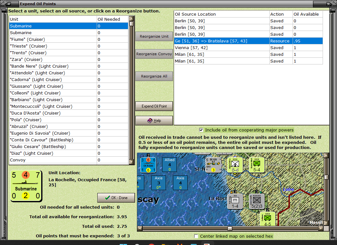The image size is (337, 245).
Task: Select "Eugenio Di Savoia" (Cruiser) row
Action: [69, 133]
